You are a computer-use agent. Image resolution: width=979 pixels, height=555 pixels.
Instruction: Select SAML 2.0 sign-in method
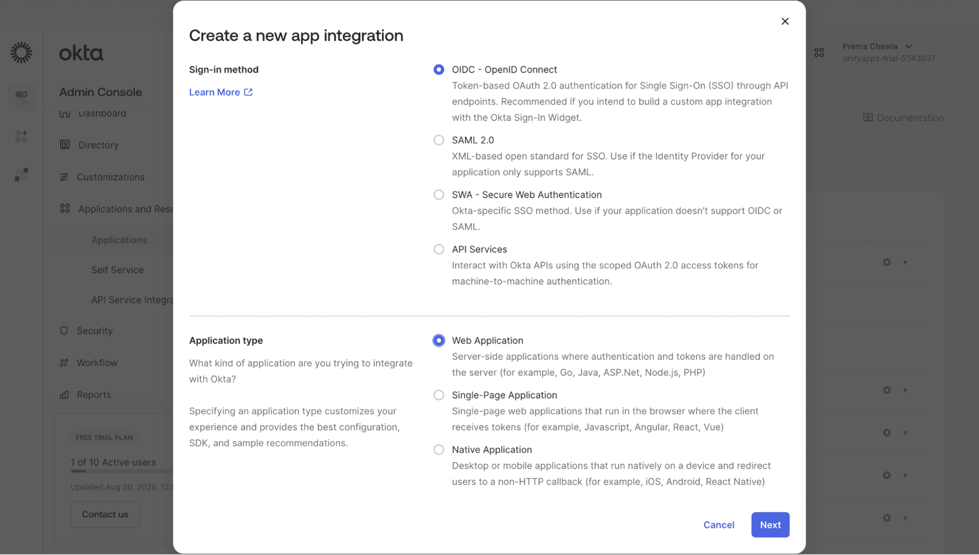coord(439,140)
